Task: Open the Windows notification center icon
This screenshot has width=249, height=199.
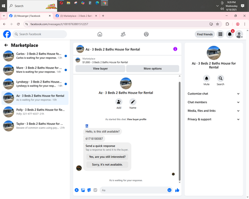Action: [x=243, y=6]
